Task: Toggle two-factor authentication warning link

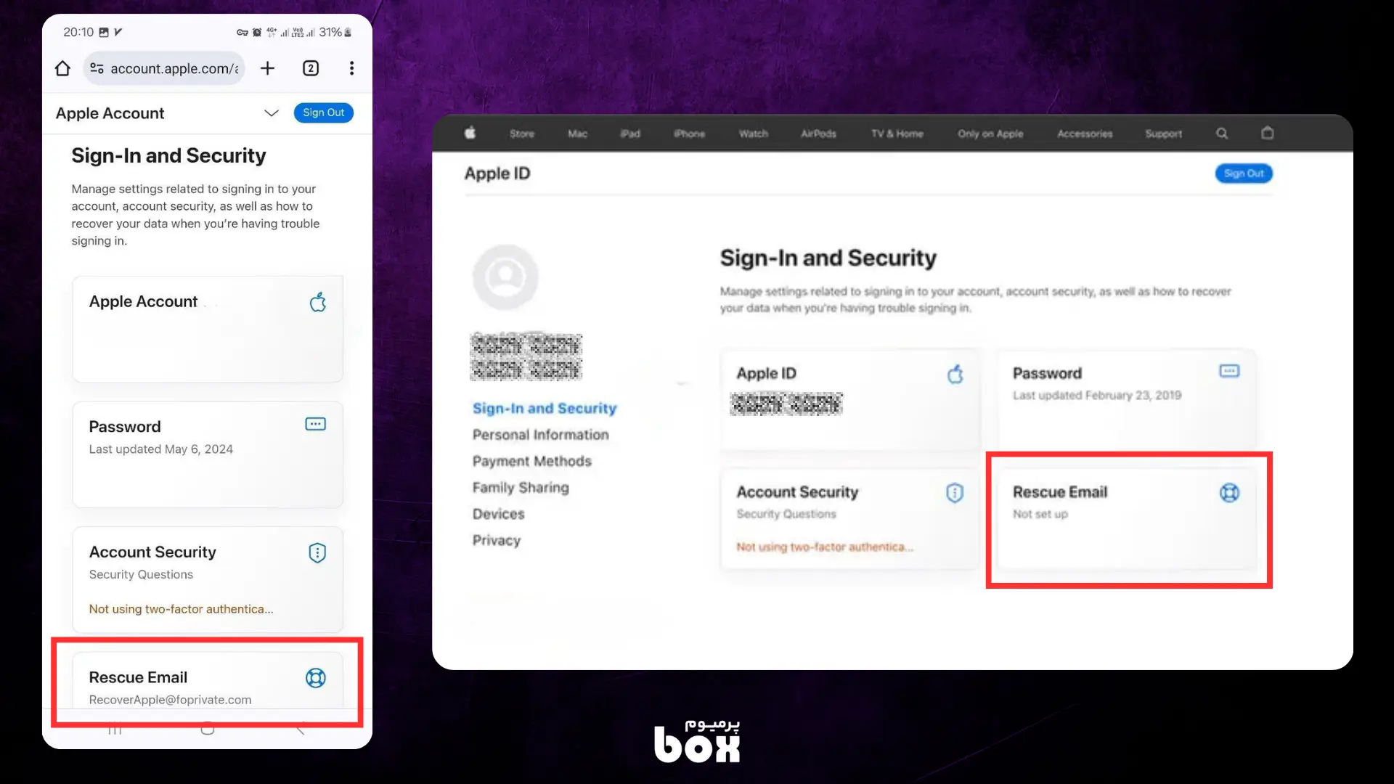Action: coord(180,609)
